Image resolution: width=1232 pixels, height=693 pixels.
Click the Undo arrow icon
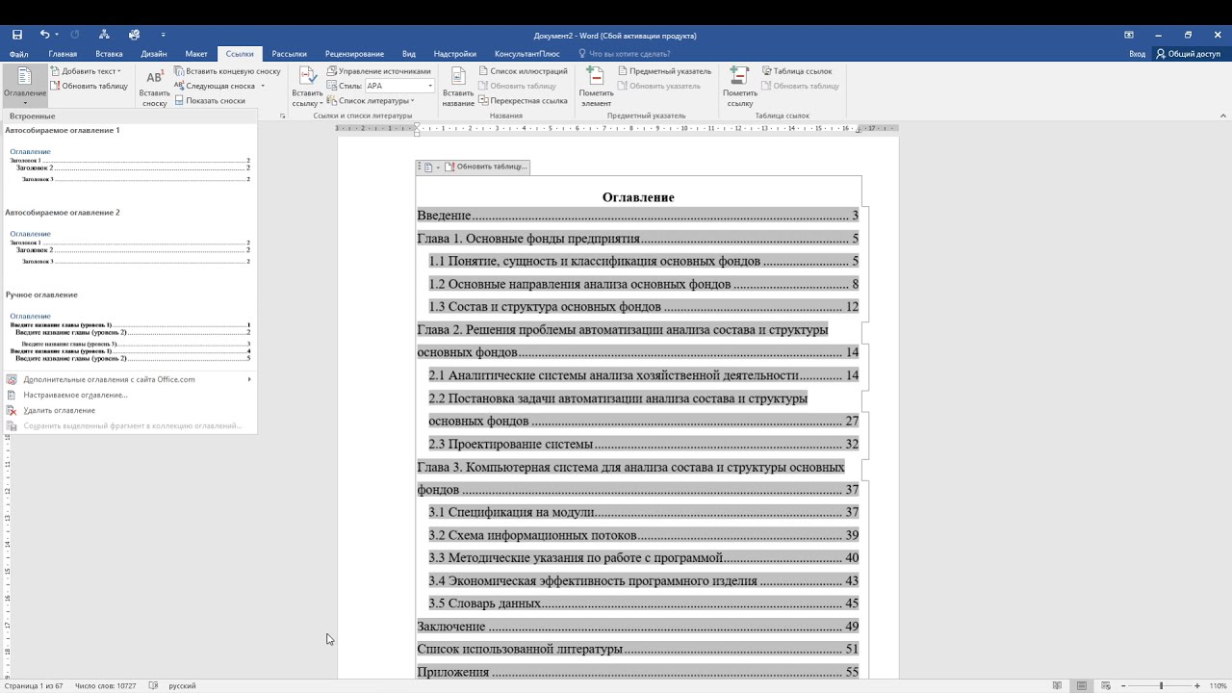[44, 35]
